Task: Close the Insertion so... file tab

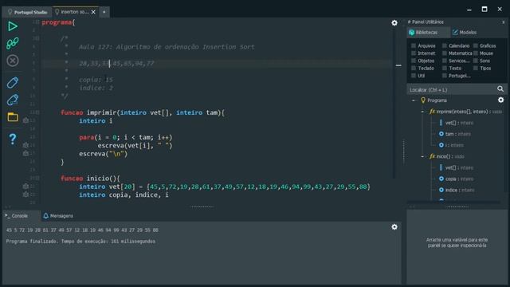Action: [93, 12]
